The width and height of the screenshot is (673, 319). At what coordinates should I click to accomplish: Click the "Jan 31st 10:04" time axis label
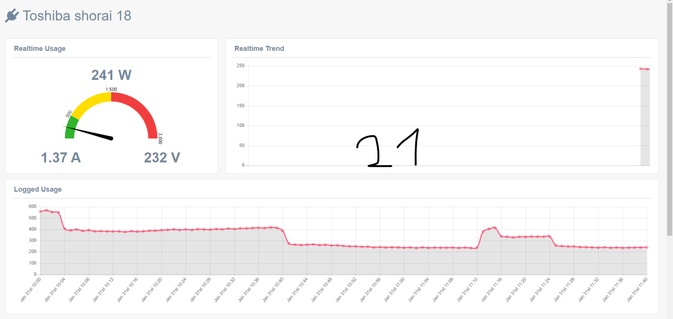[55, 290]
